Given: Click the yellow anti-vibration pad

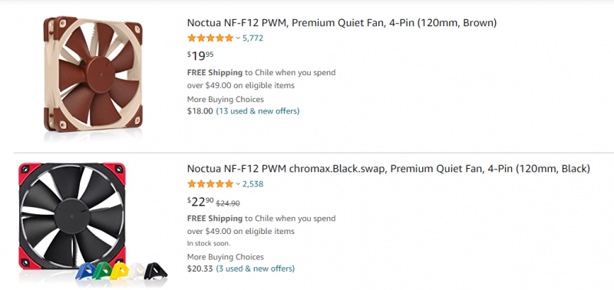Looking at the screenshot, I should click(119, 271).
